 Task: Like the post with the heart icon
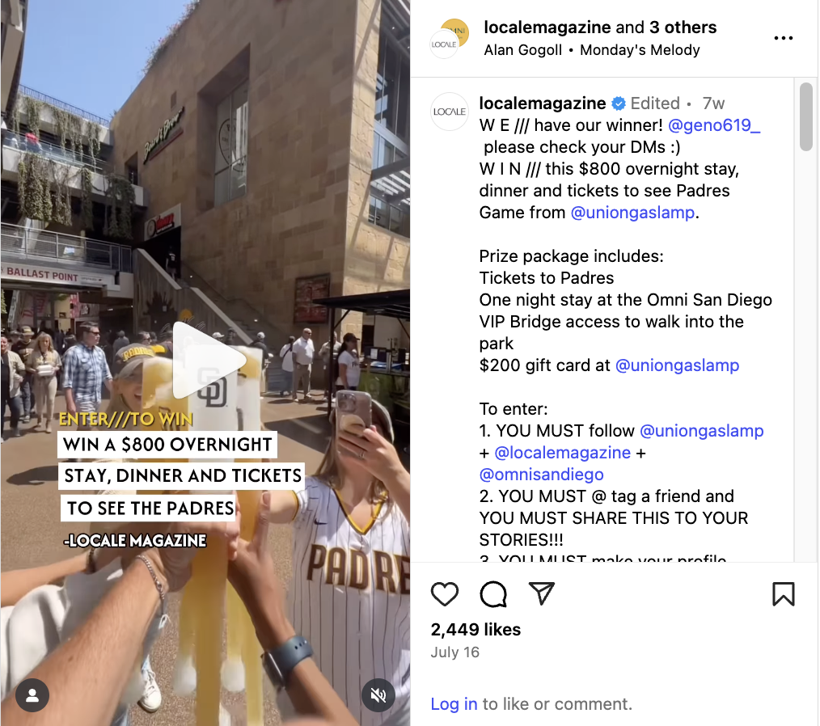pyautogui.click(x=445, y=593)
